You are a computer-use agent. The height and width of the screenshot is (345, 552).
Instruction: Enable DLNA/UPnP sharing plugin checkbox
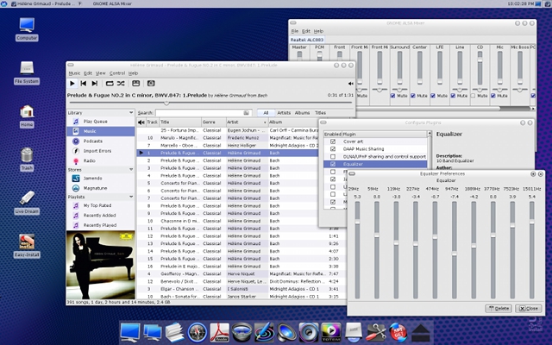[333, 157]
